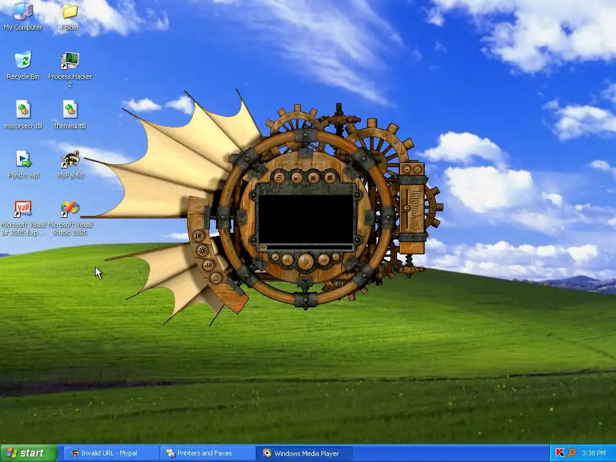
Task: Click the nested-square icon on the curved panel
Action: (x=199, y=236)
